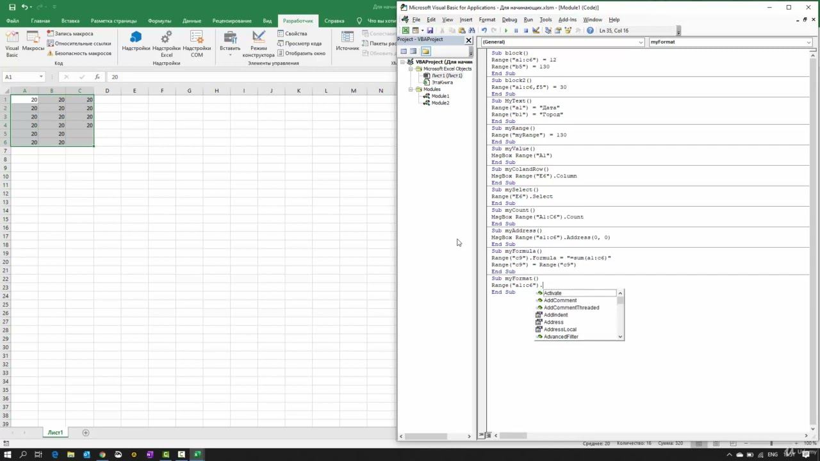This screenshot has width=820, height=461.
Task: Open the VBA View menu
Action: 447,20
